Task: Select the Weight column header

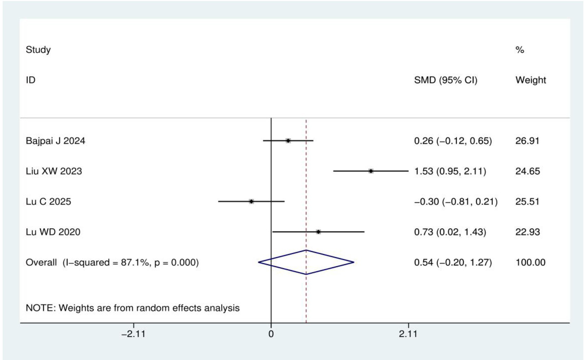Action: click(x=531, y=80)
